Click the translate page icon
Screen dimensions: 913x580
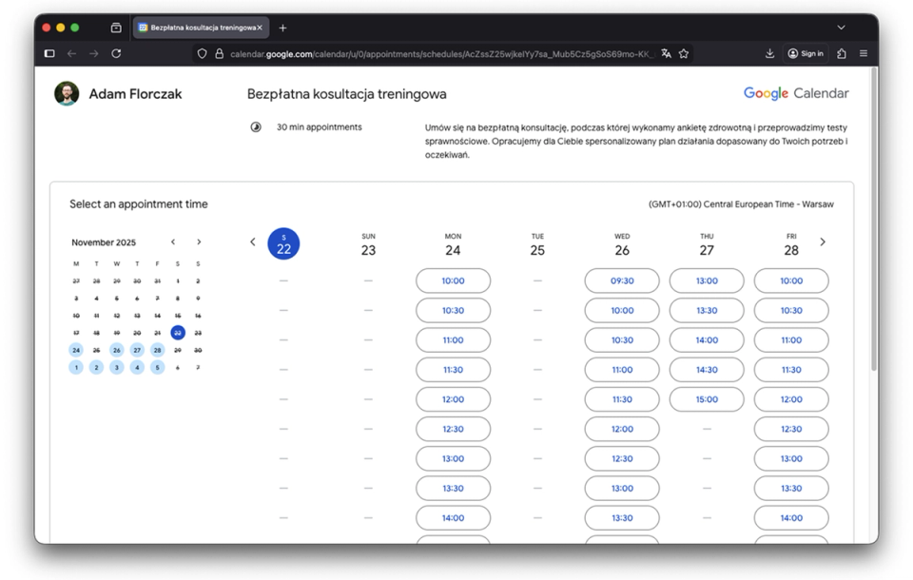click(x=666, y=53)
